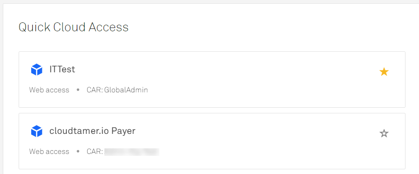Open the cloudtamer.io Payer account title
This screenshot has height=174, width=419.
pos(92,131)
